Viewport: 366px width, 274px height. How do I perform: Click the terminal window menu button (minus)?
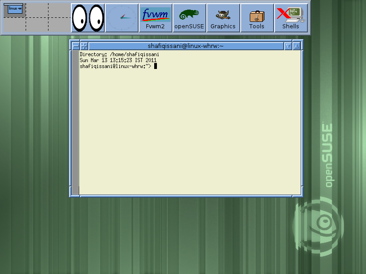point(75,46)
